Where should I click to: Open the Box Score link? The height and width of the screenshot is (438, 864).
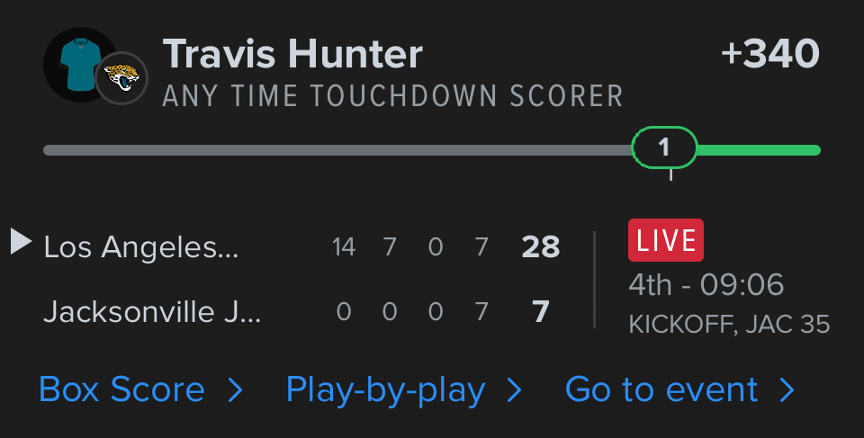click(x=122, y=390)
